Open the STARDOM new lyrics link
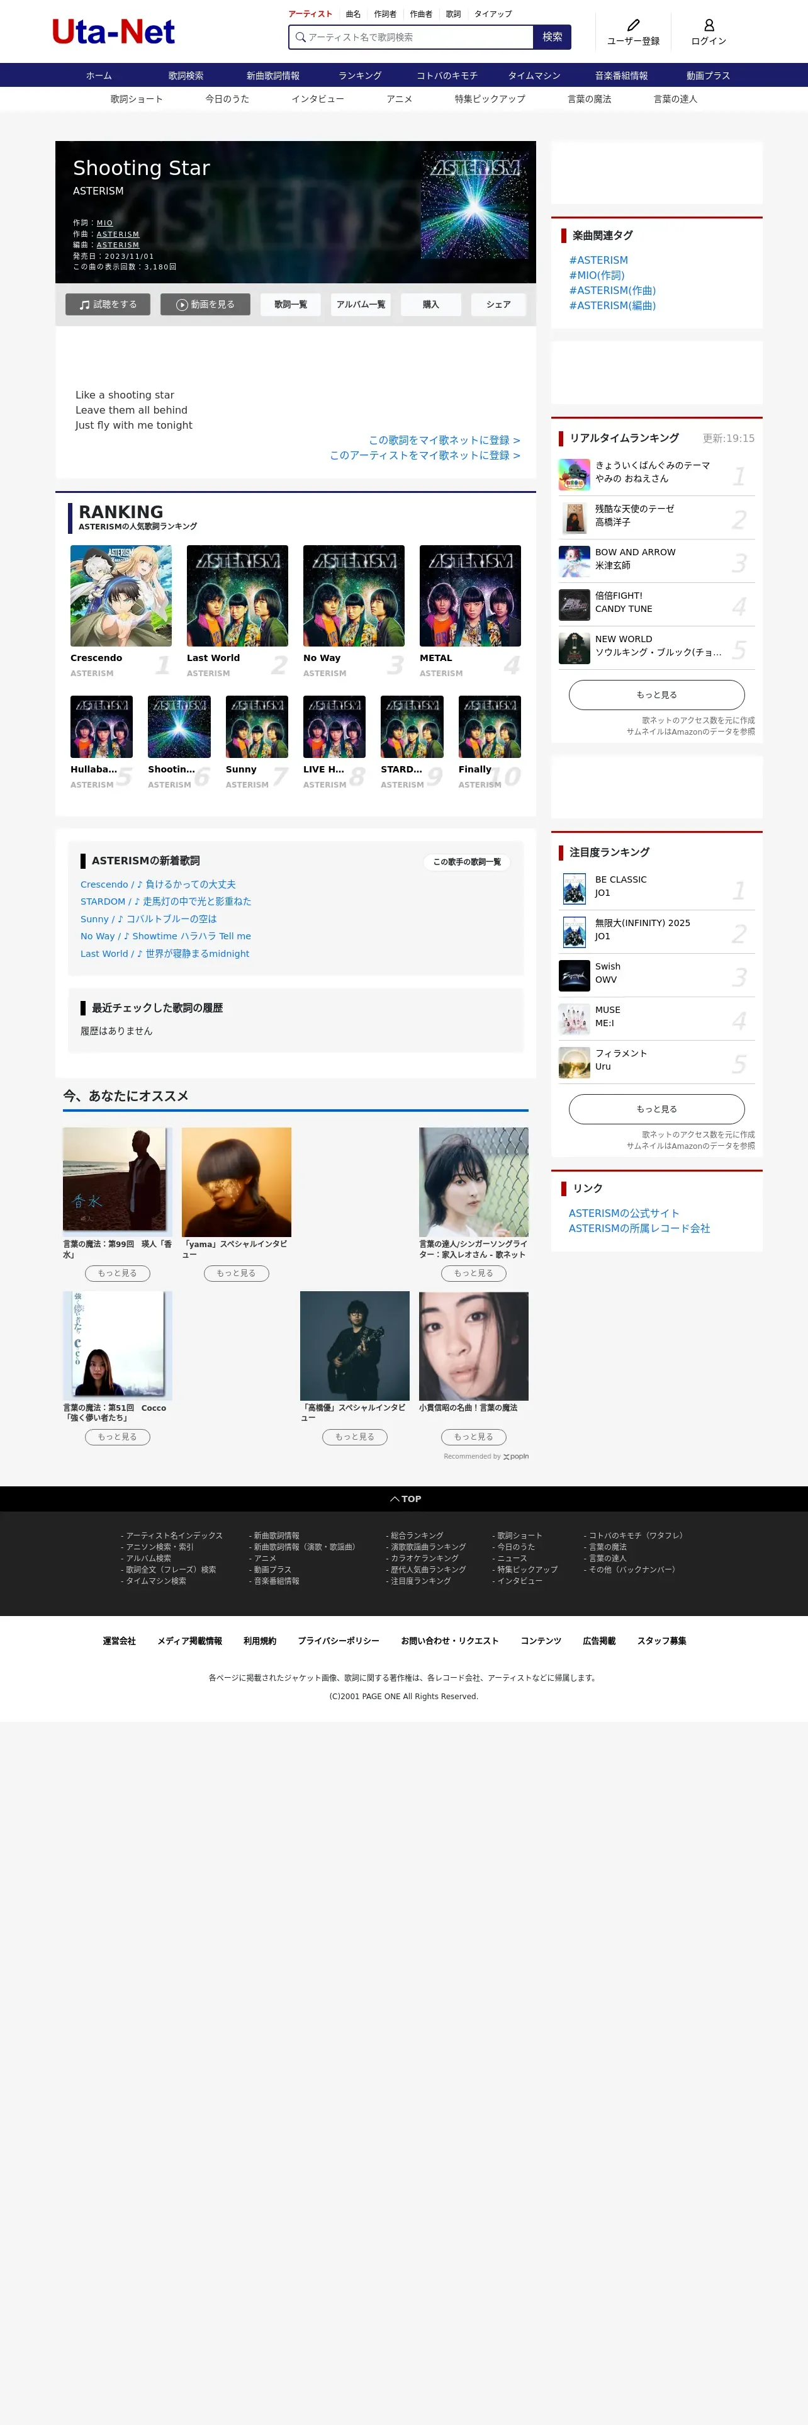This screenshot has width=808, height=2425. 166,902
